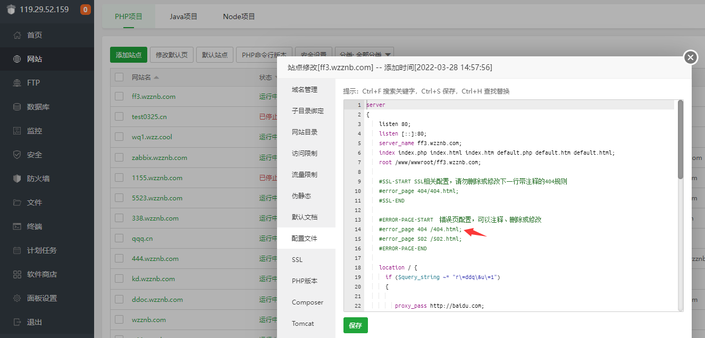The image size is (705, 338).
Task: Click the globe website icon
Action: (x=17, y=59)
